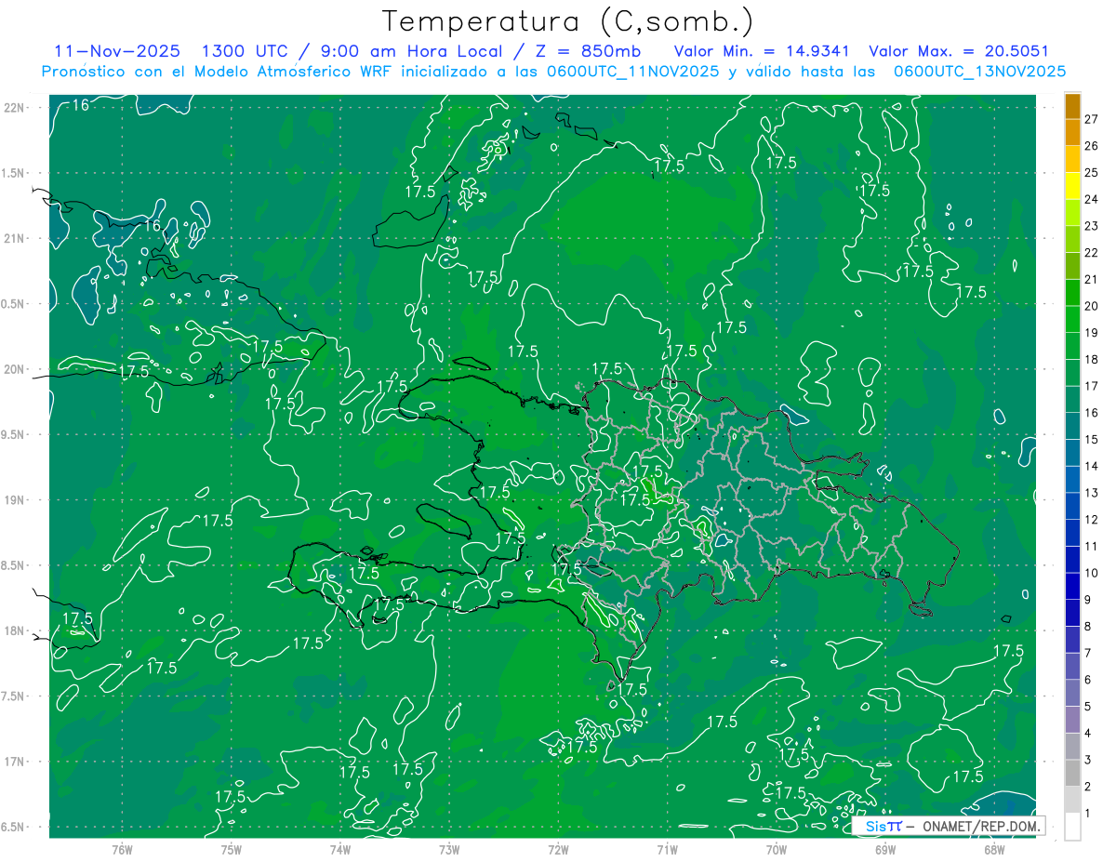Click the brown-orange swatch above legend value 27
This screenshot has height=862, width=1116.
point(1072,107)
